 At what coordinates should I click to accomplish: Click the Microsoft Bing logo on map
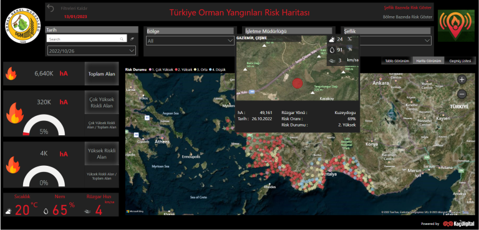(x=135, y=211)
